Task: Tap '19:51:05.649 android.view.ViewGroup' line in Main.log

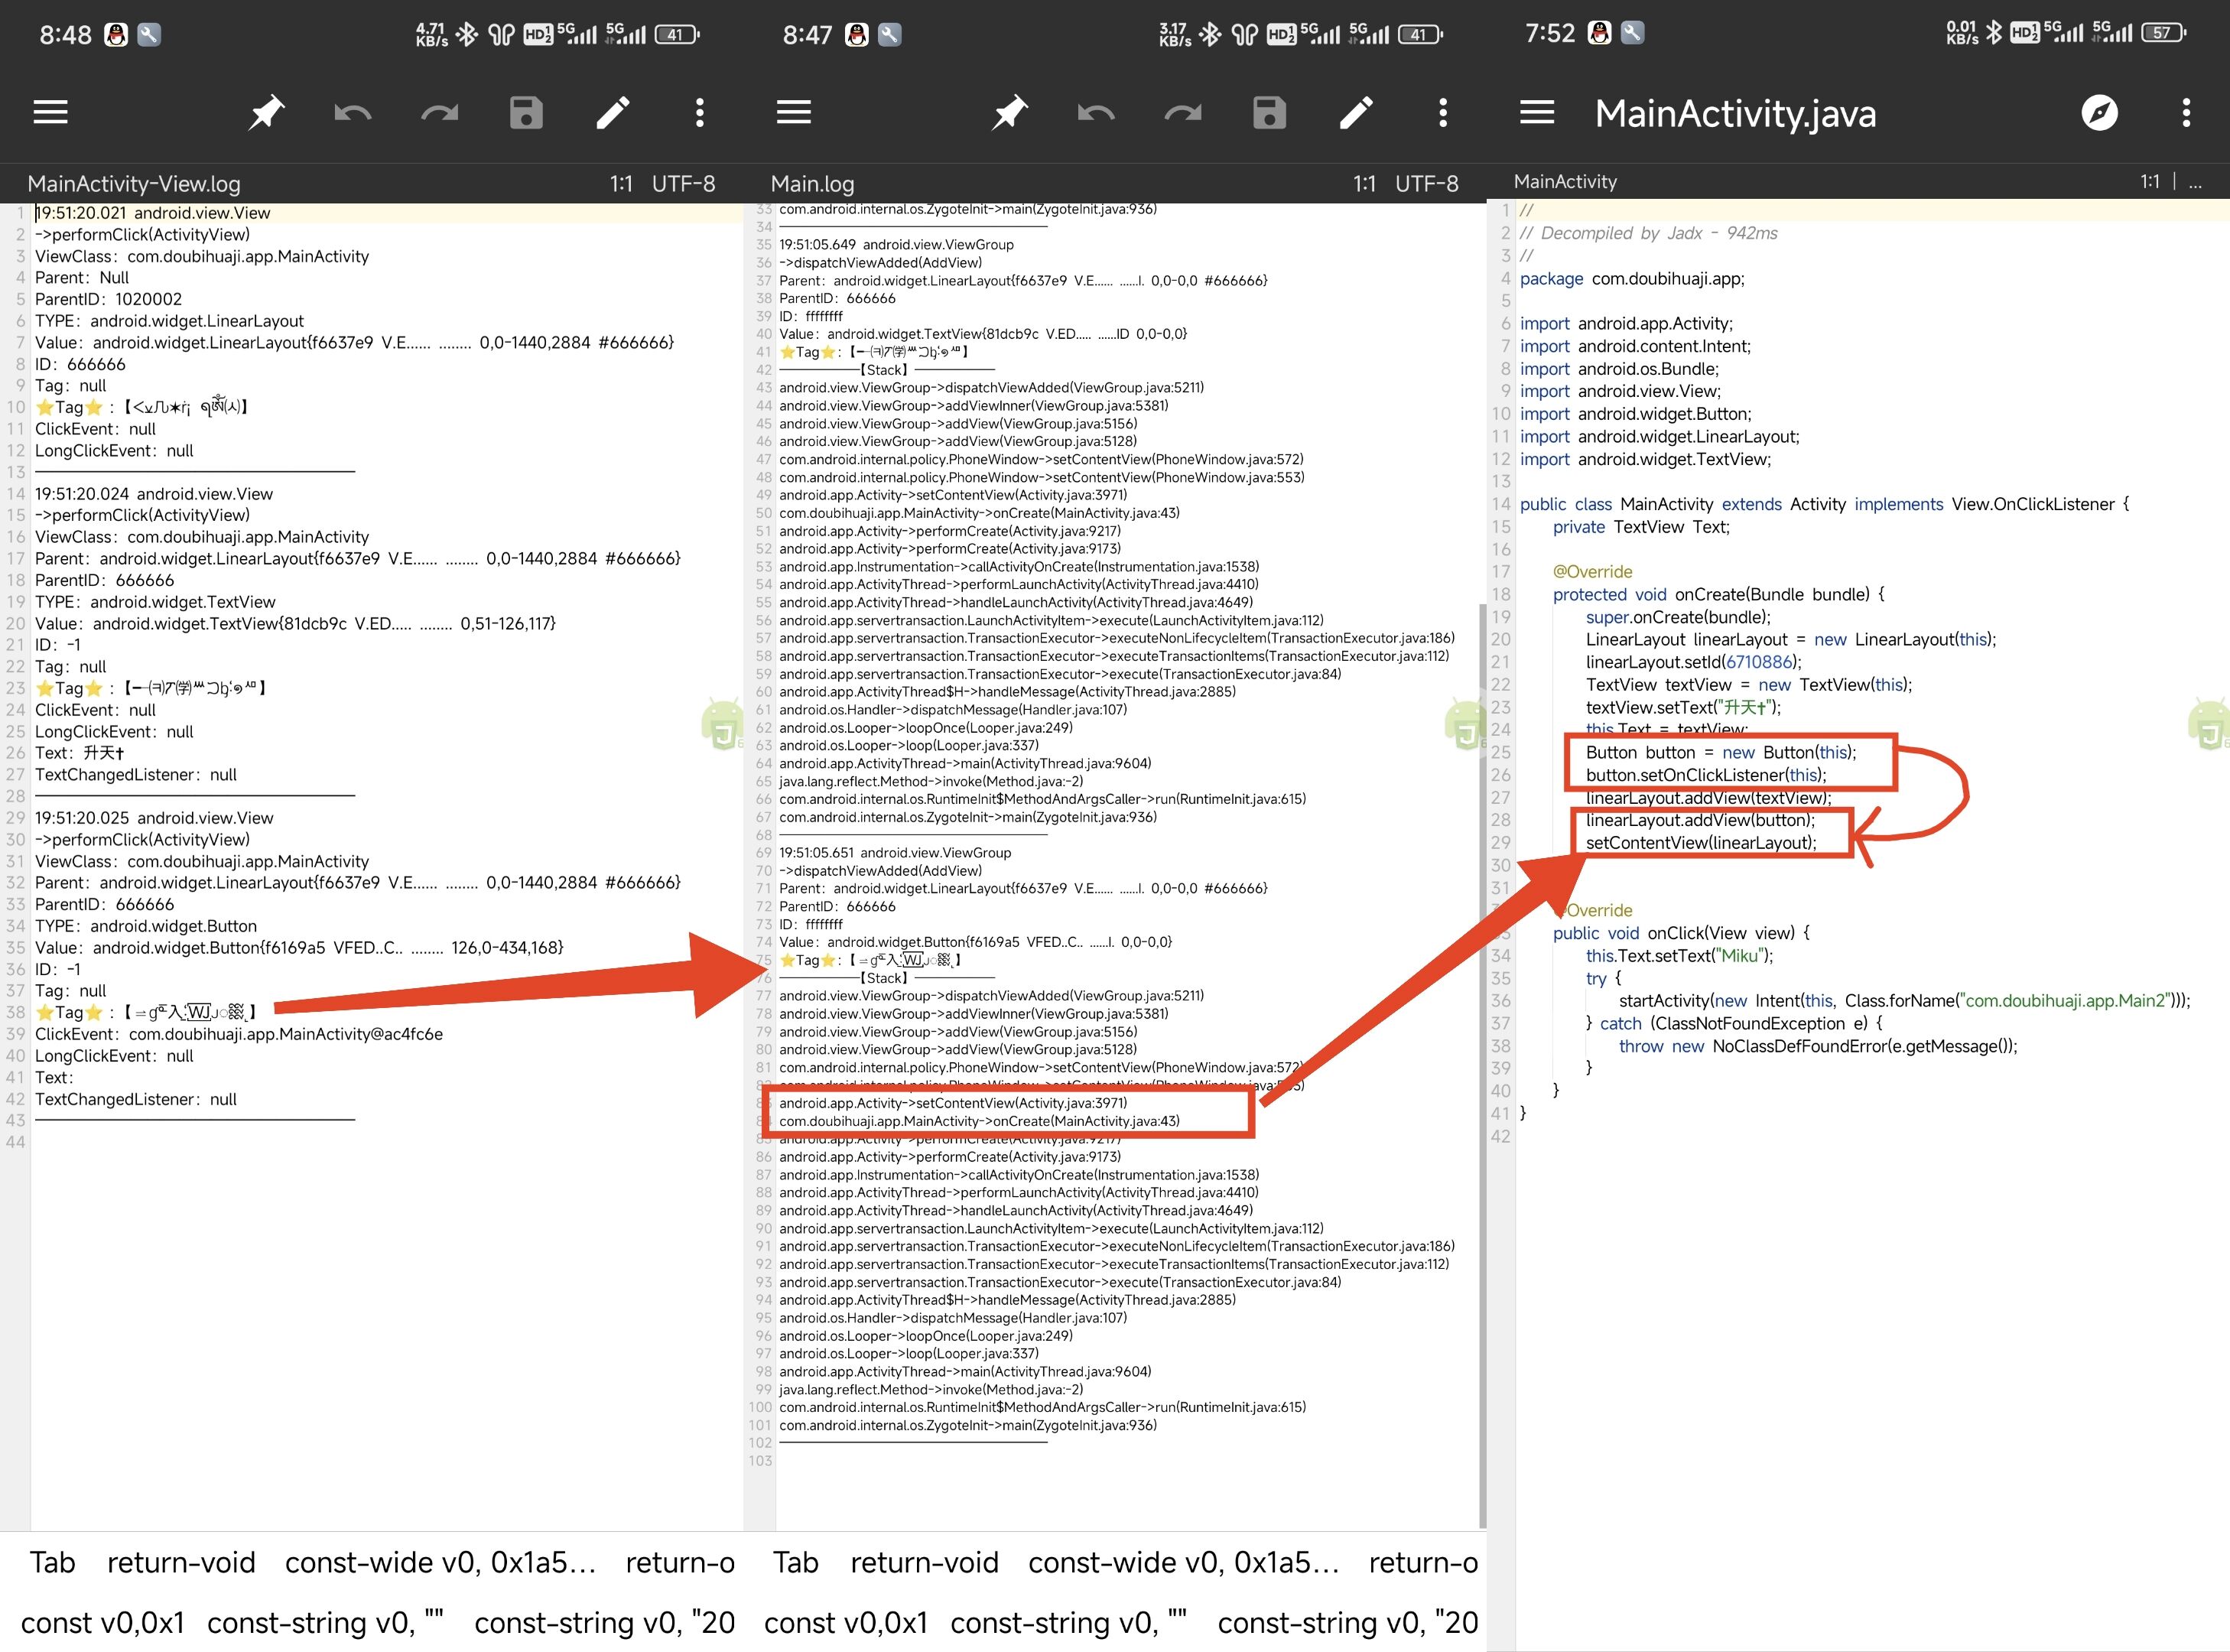Action: pyautogui.click(x=896, y=244)
